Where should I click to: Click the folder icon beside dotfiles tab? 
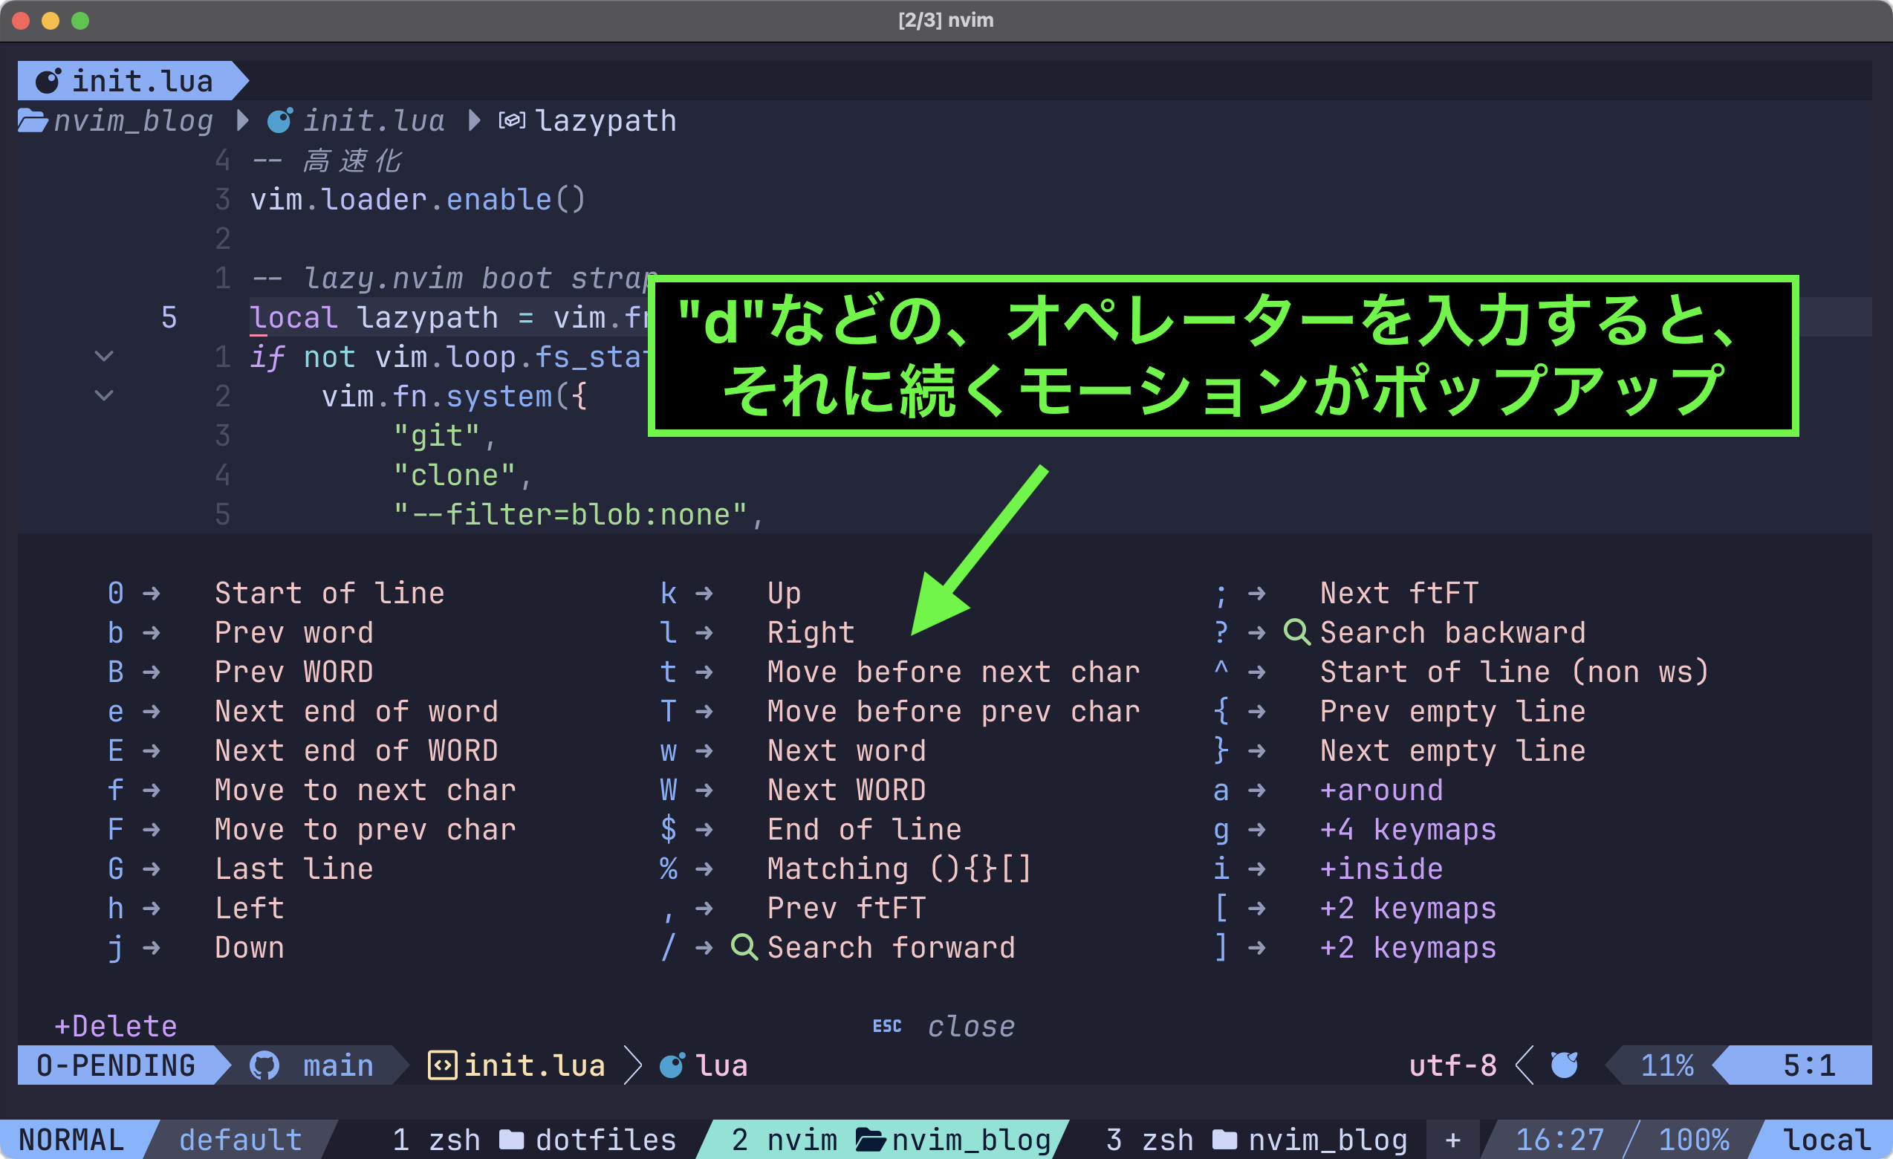click(512, 1140)
